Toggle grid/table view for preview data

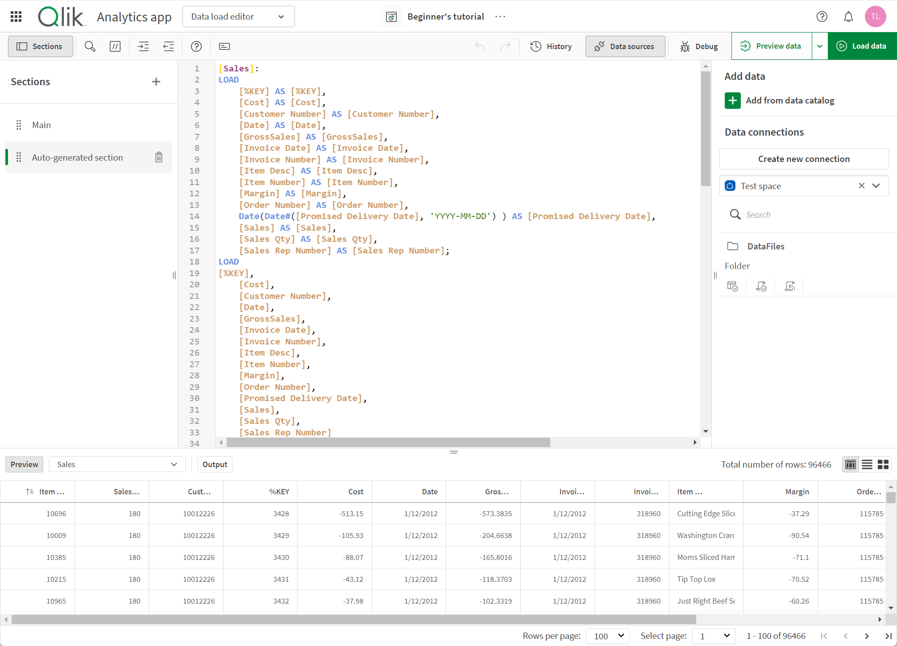(850, 464)
